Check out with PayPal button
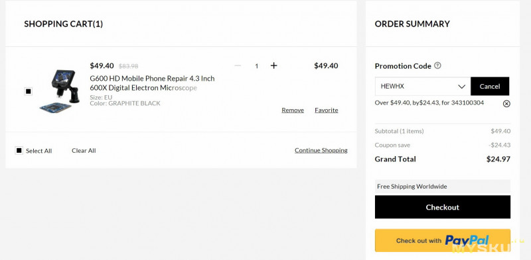 [442, 240]
